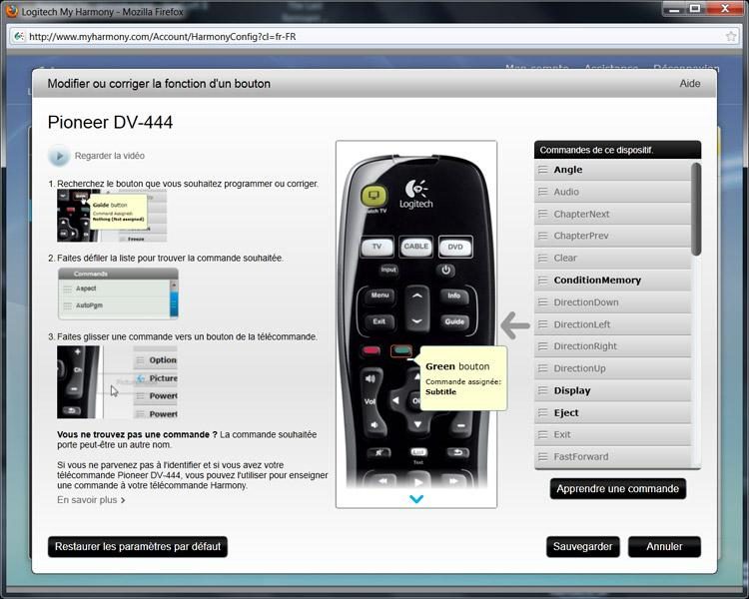The image size is (749, 599).
Task: Click the 'Commandes de ce dispositif' header
Action: [617, 150]
